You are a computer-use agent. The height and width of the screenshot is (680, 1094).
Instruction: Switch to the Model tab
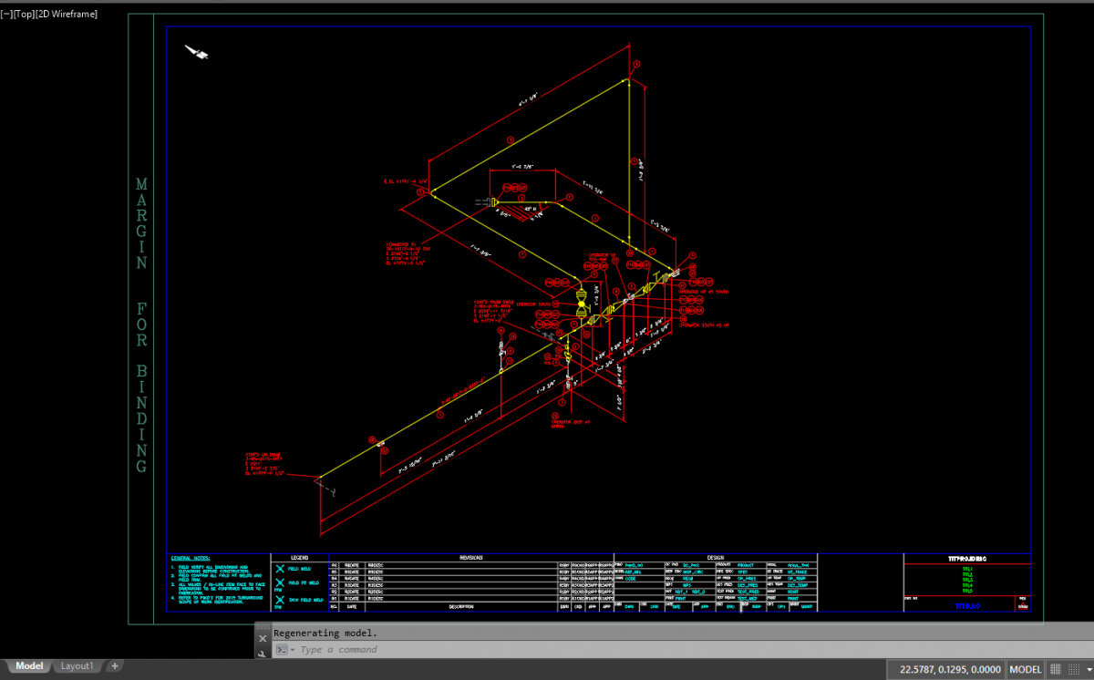[x=29, y=666]
